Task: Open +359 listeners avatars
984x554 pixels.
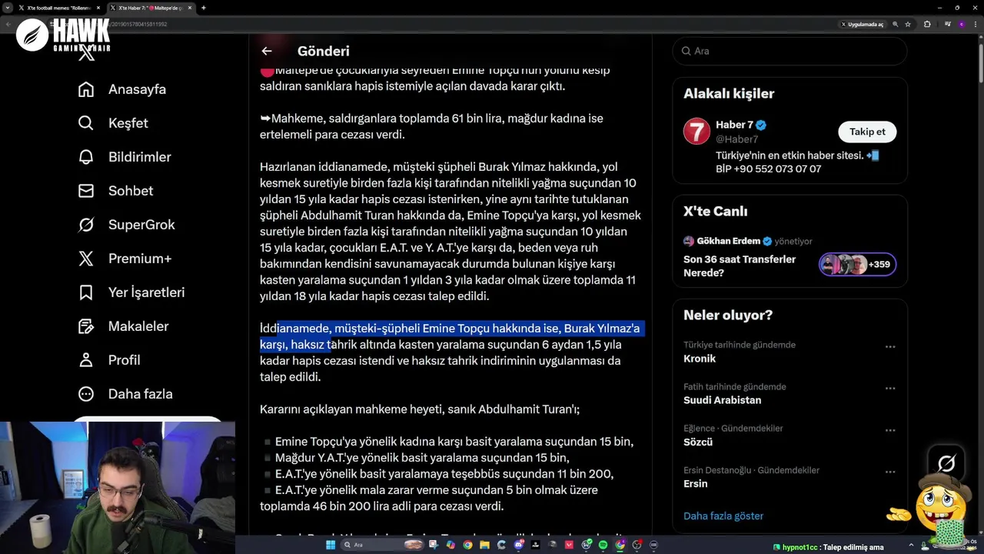Action: pyautogui.click(x=857, y=264)
